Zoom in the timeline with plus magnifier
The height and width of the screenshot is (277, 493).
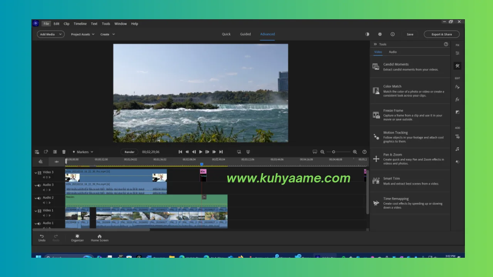tap(355, 152)
